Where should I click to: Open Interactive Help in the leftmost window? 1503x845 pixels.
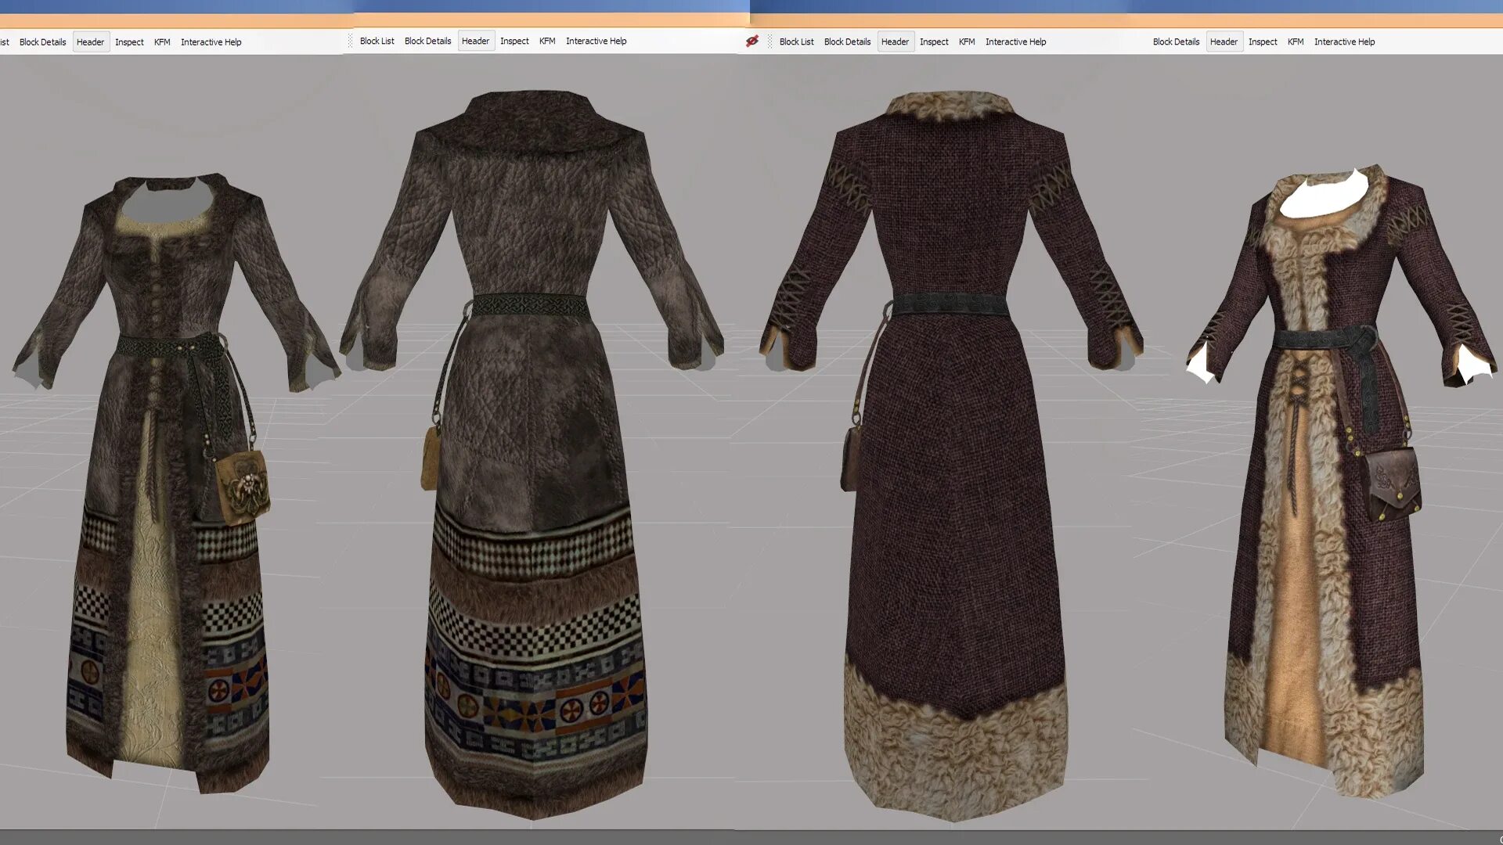point(211,42)
